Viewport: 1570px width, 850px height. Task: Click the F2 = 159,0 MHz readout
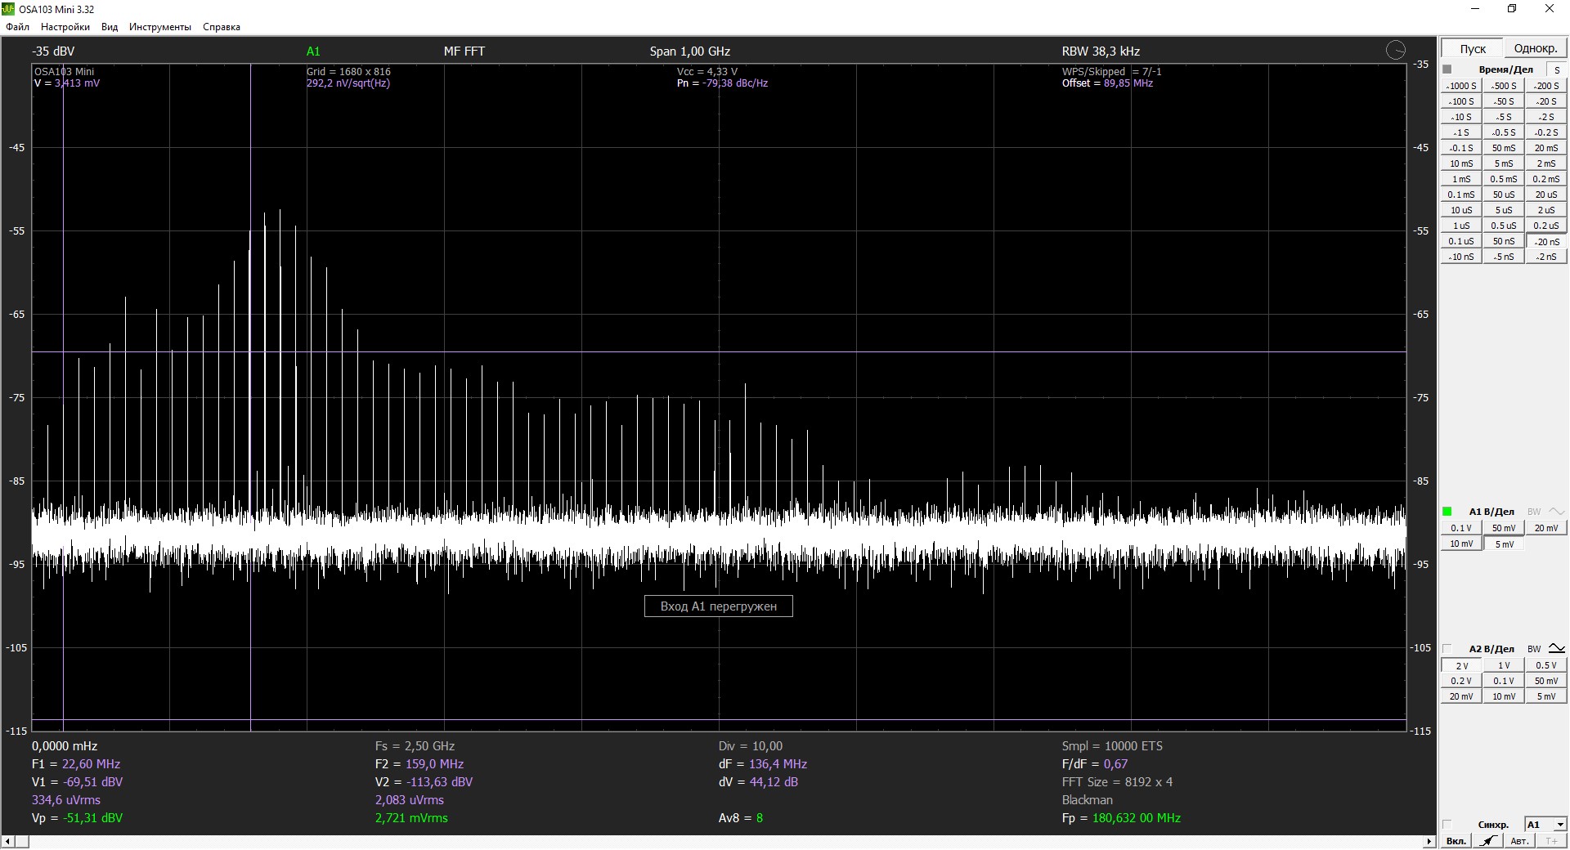pyautogui.click(x=419, y=764)
